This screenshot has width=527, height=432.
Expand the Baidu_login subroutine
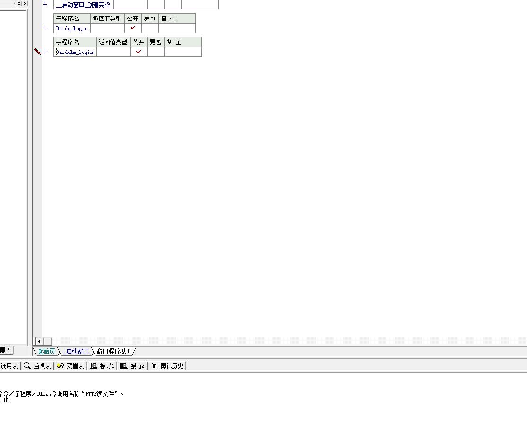pos(45,28)
